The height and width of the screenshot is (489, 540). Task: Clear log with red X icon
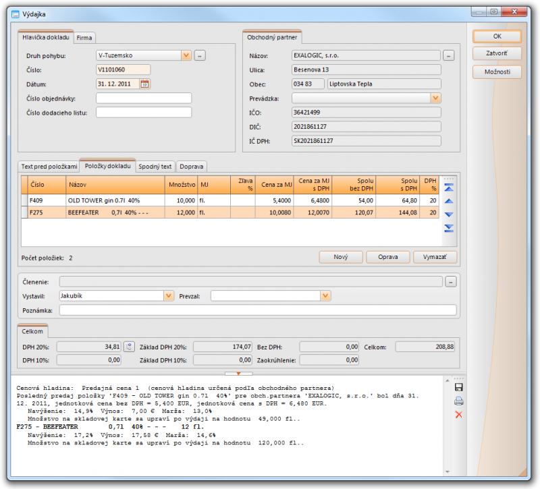459,414
